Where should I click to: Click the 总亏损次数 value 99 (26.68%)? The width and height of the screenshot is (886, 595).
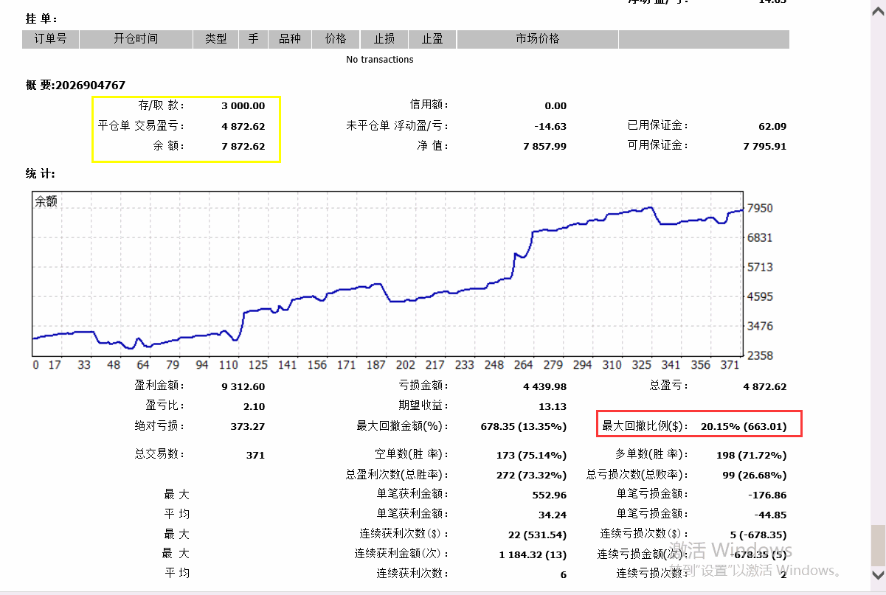click(755, 475)
